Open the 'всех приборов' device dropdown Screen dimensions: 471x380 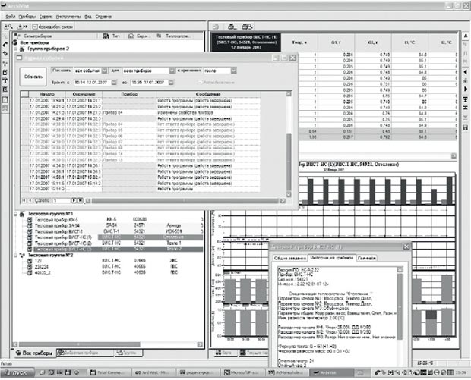coord(172,71)
